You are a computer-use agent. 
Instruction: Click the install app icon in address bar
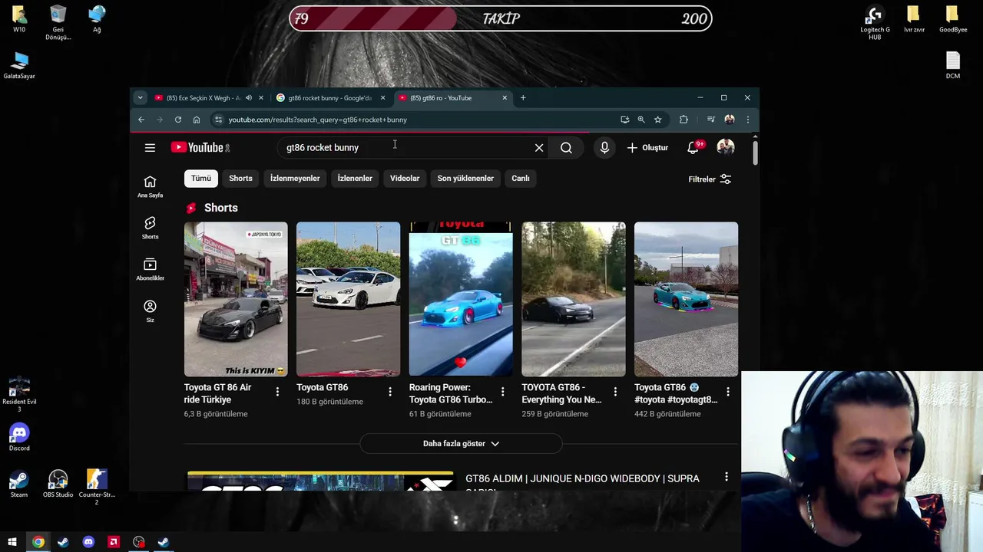tap(624, 120)
